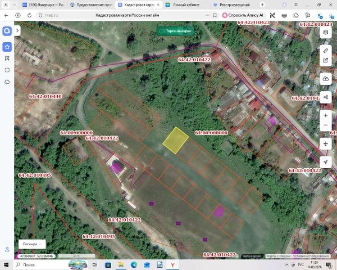Open the favorites star in the left sidebar
The image size is (337, 270).
tap(7, 47)
